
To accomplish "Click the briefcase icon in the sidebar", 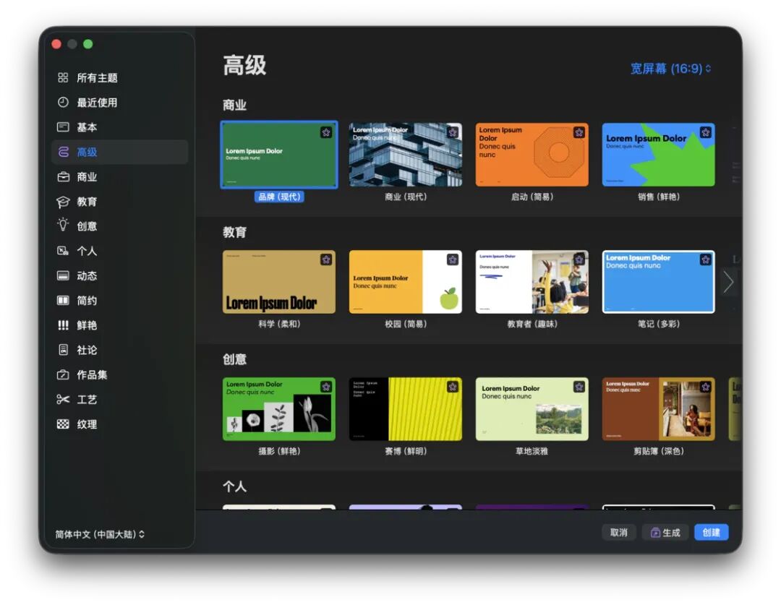I will 63,177.
